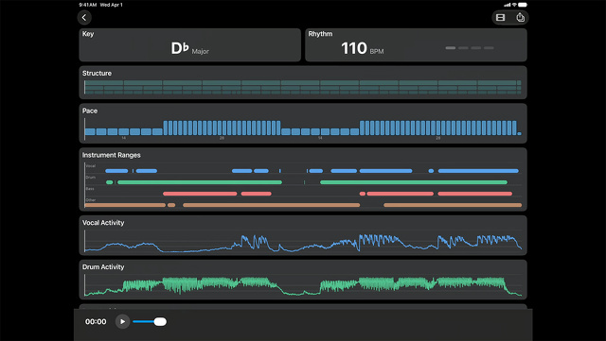Toggle the layout view icon

point(501,17)
